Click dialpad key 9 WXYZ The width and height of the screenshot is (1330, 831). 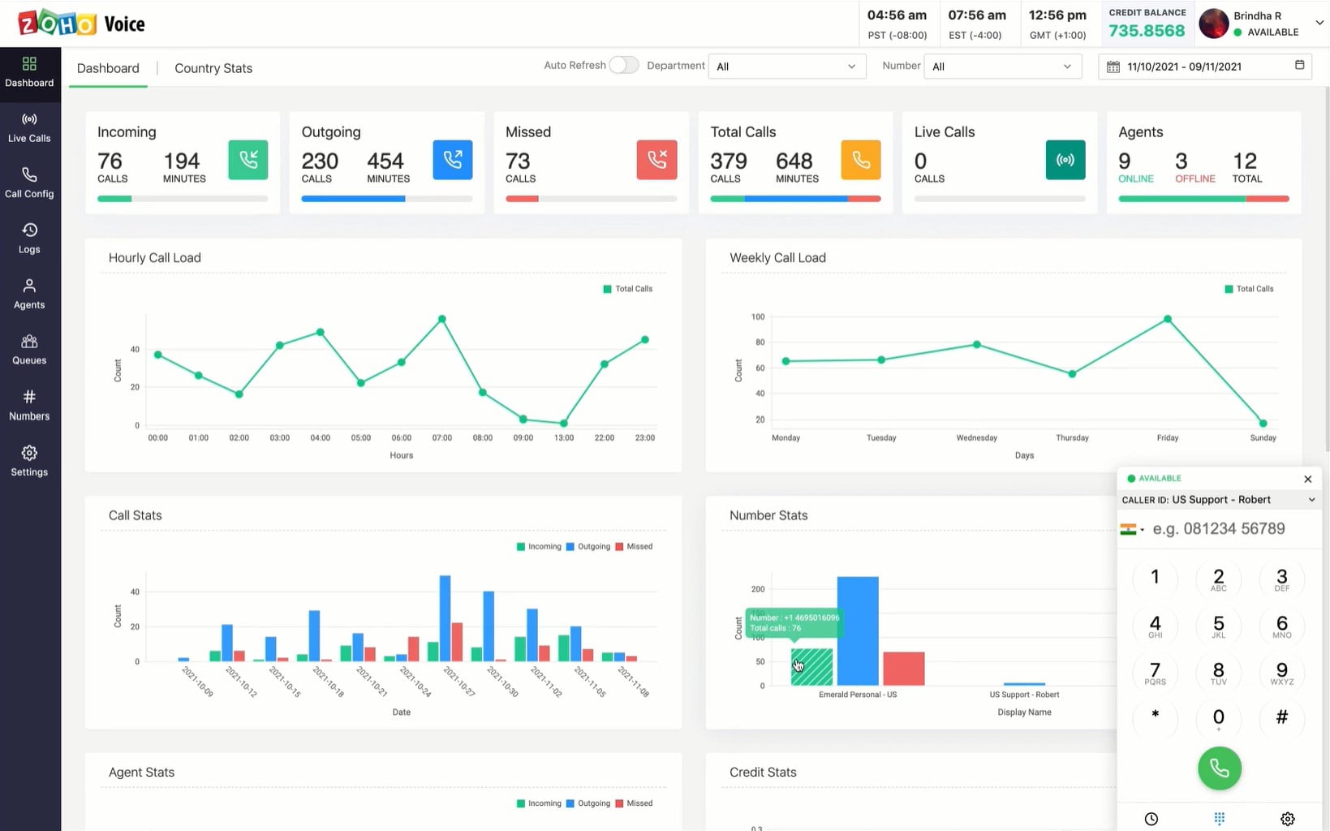coord(1281,672)
